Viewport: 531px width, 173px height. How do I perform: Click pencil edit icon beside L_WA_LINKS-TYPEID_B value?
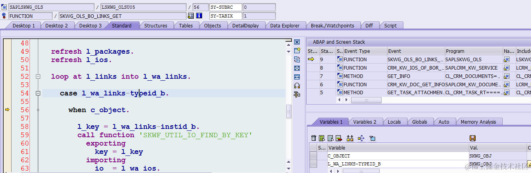coord(529,164)
